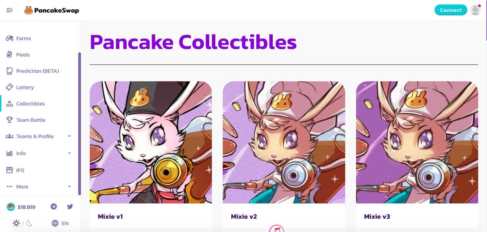
Task: Open the profile avatar icon
Action: tap(475, 10)
